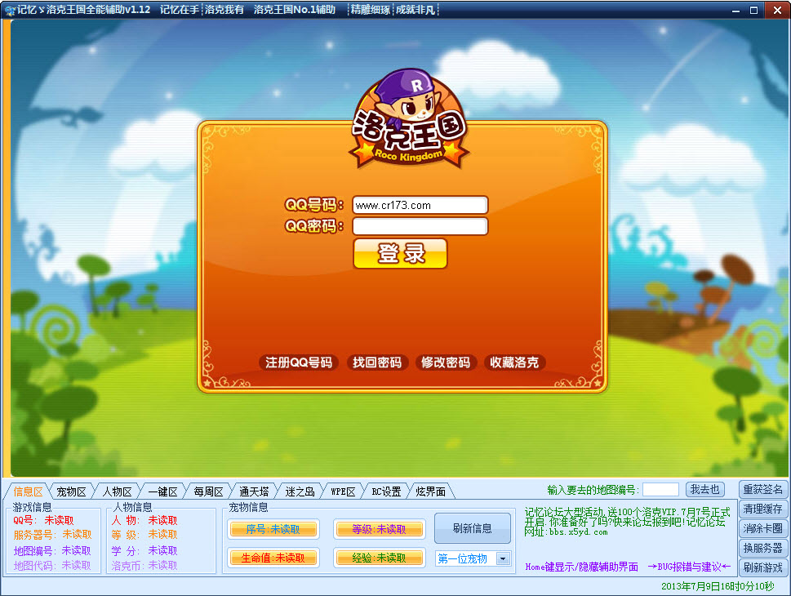Click the 收藏洛克 button
791x596 pixels.
(x=514, y=362)
